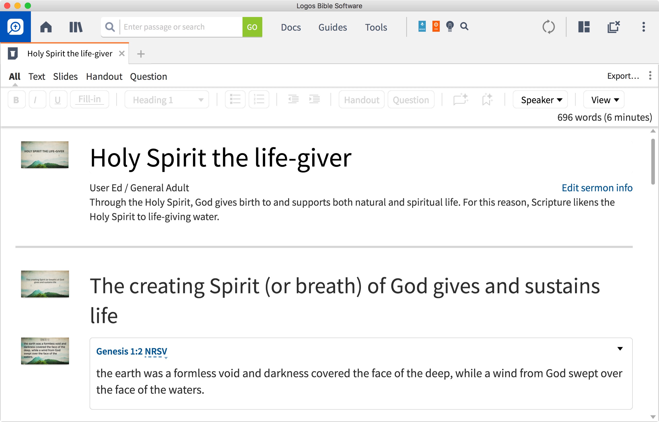Open the Guides menu
The image size is (659, 422).
pos(333,27)
